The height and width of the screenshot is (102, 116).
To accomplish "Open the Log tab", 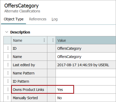I will coord(55,19).
